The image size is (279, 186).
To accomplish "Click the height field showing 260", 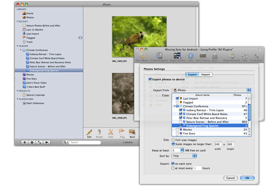I will point(230,144).
